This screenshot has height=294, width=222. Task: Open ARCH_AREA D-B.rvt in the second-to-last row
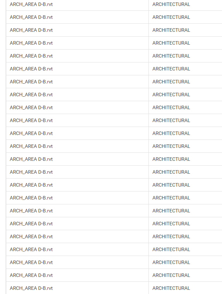click(x=31, y=275)
